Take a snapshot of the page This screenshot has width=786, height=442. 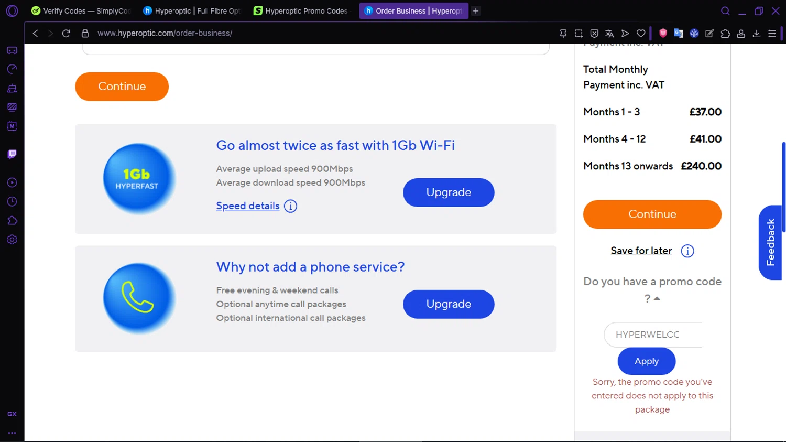pyautogui.click(x=578, y=34)
